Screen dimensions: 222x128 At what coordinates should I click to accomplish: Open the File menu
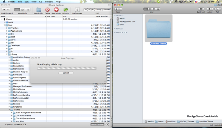20,2
